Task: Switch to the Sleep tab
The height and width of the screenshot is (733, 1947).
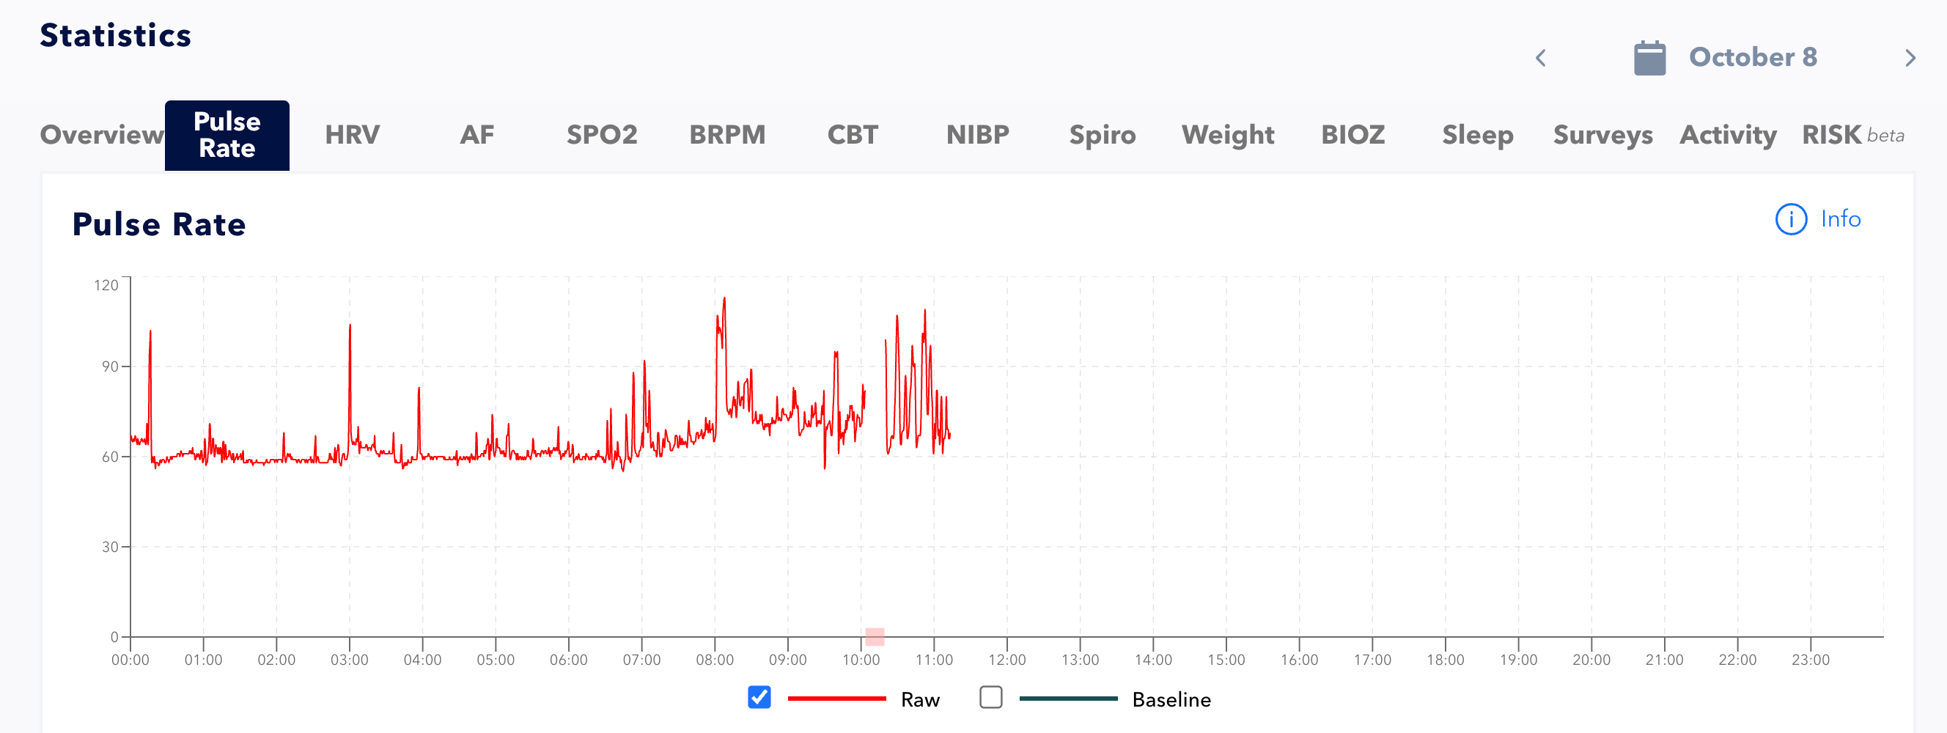Action: pyautogui.click(x=1477, y=135)
